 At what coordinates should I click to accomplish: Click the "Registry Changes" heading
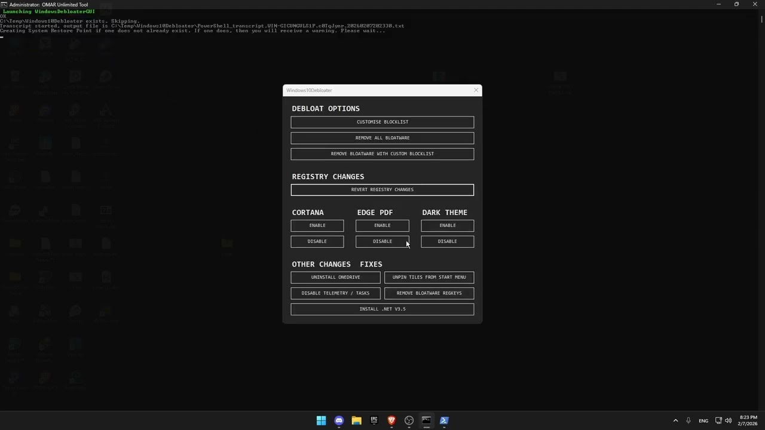[328, 177]
